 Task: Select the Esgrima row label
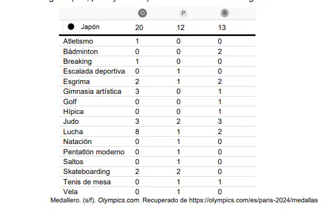(76, 82)
